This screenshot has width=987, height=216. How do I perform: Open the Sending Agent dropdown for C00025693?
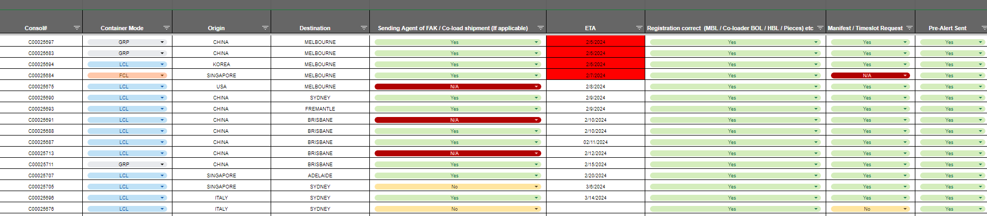[x=458, y=109]
